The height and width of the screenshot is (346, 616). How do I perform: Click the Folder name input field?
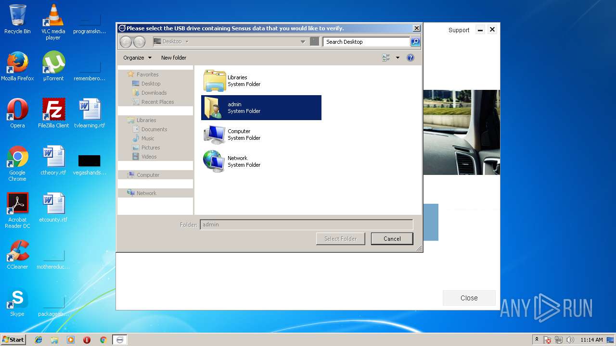(x=307, y=224)
